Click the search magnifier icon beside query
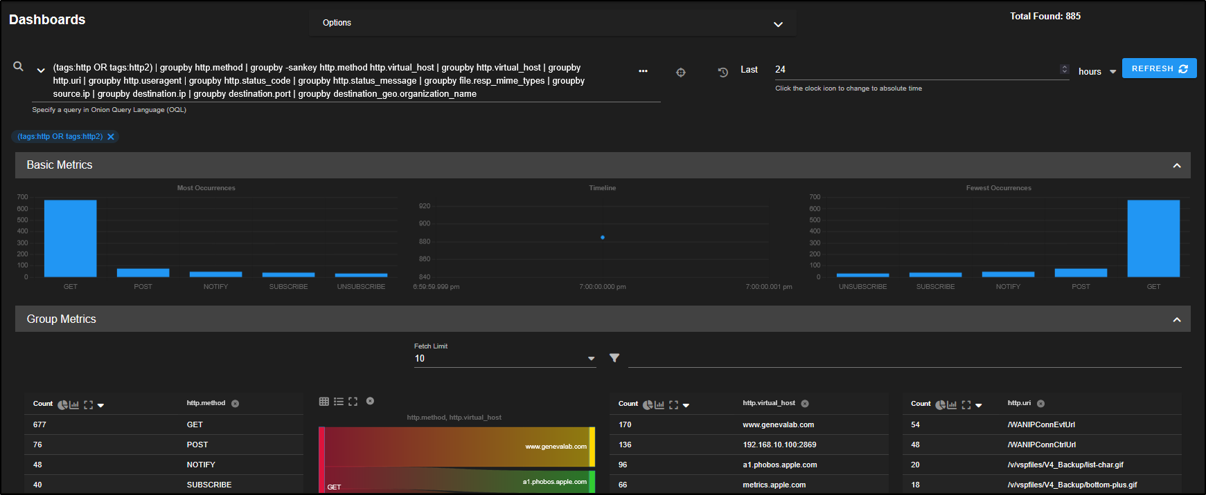This screenshot has width=1206, height=495. point(19,66)
